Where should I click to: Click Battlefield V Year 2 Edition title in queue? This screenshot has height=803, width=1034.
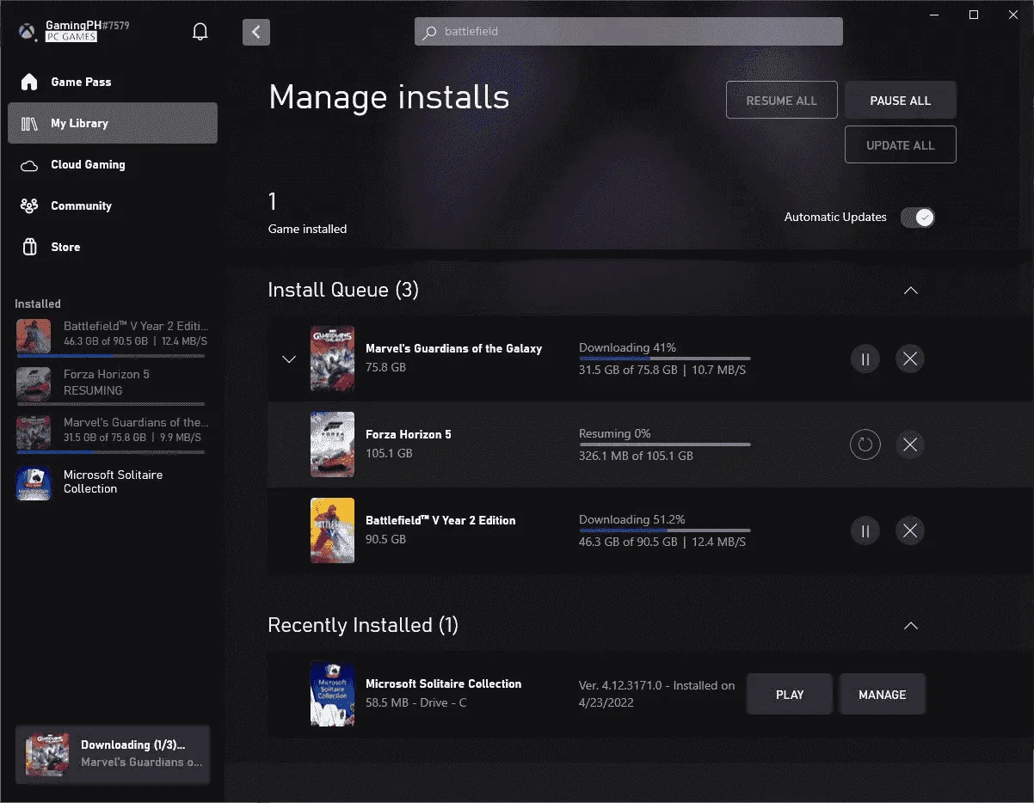(440, 521)
